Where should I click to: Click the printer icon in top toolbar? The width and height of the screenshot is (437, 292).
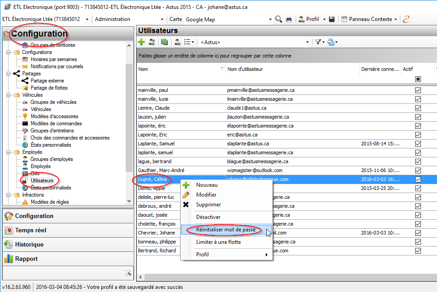[x=289, y=19]
